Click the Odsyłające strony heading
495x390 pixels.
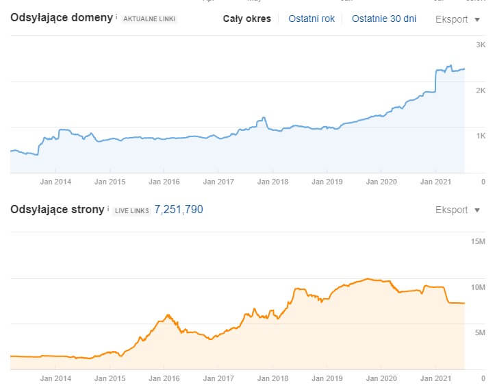point(57,209)
